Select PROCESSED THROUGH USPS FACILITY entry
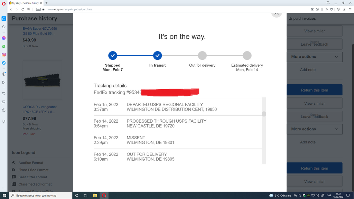 tap(178, 124)
